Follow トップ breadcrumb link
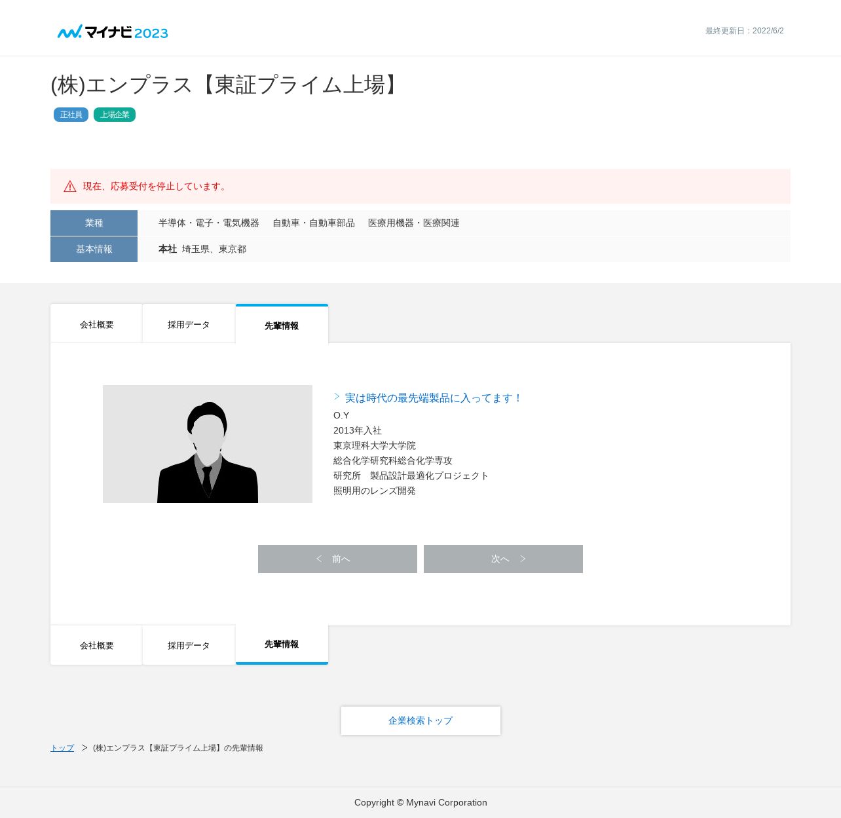Image resolution: width=841 pixels, height=818 pixels. pos(62,748)
